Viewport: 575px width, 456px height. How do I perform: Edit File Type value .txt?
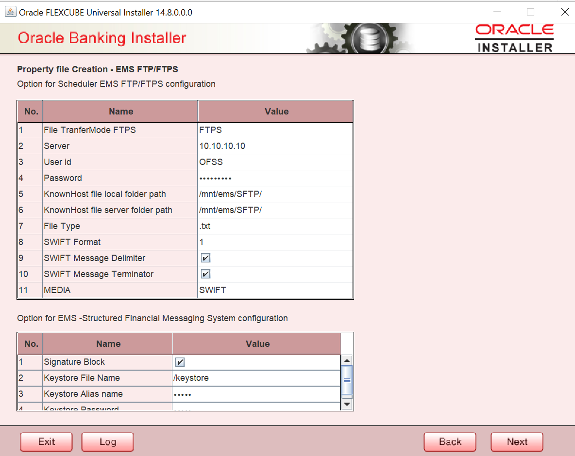pos(275,227)
